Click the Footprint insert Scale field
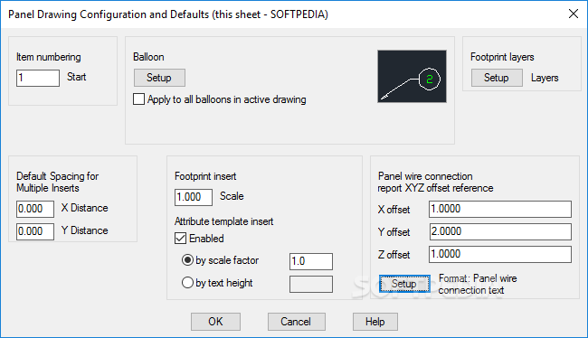Screen dimensions: 588x338 [194, 197]
